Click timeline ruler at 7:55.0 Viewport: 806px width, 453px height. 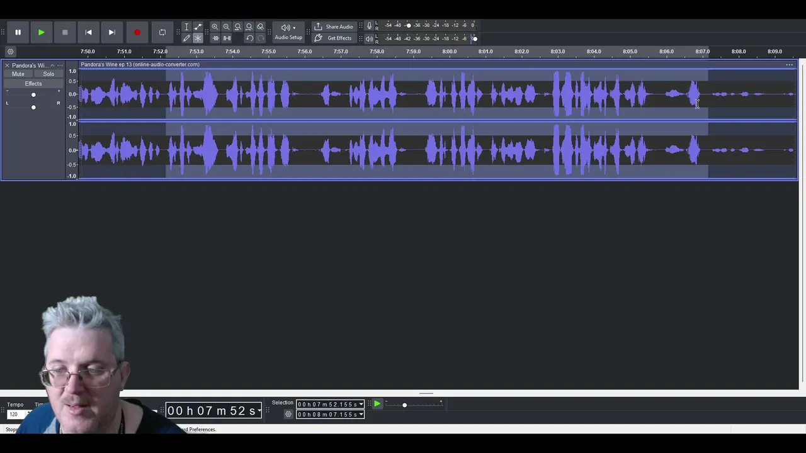[x=268, y=52]
